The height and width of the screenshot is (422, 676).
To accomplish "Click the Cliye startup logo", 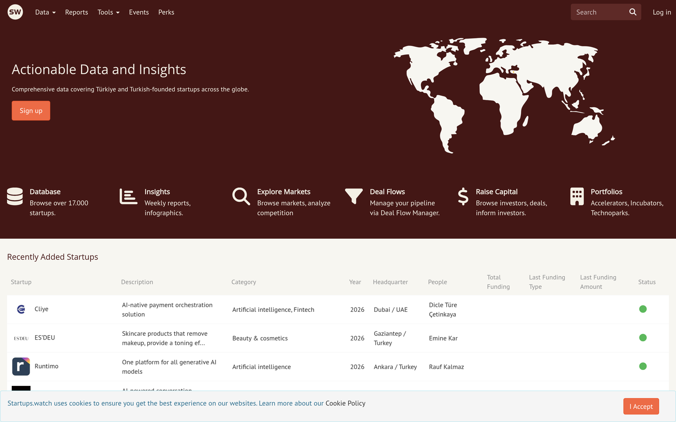I will (x=21, y=309).
